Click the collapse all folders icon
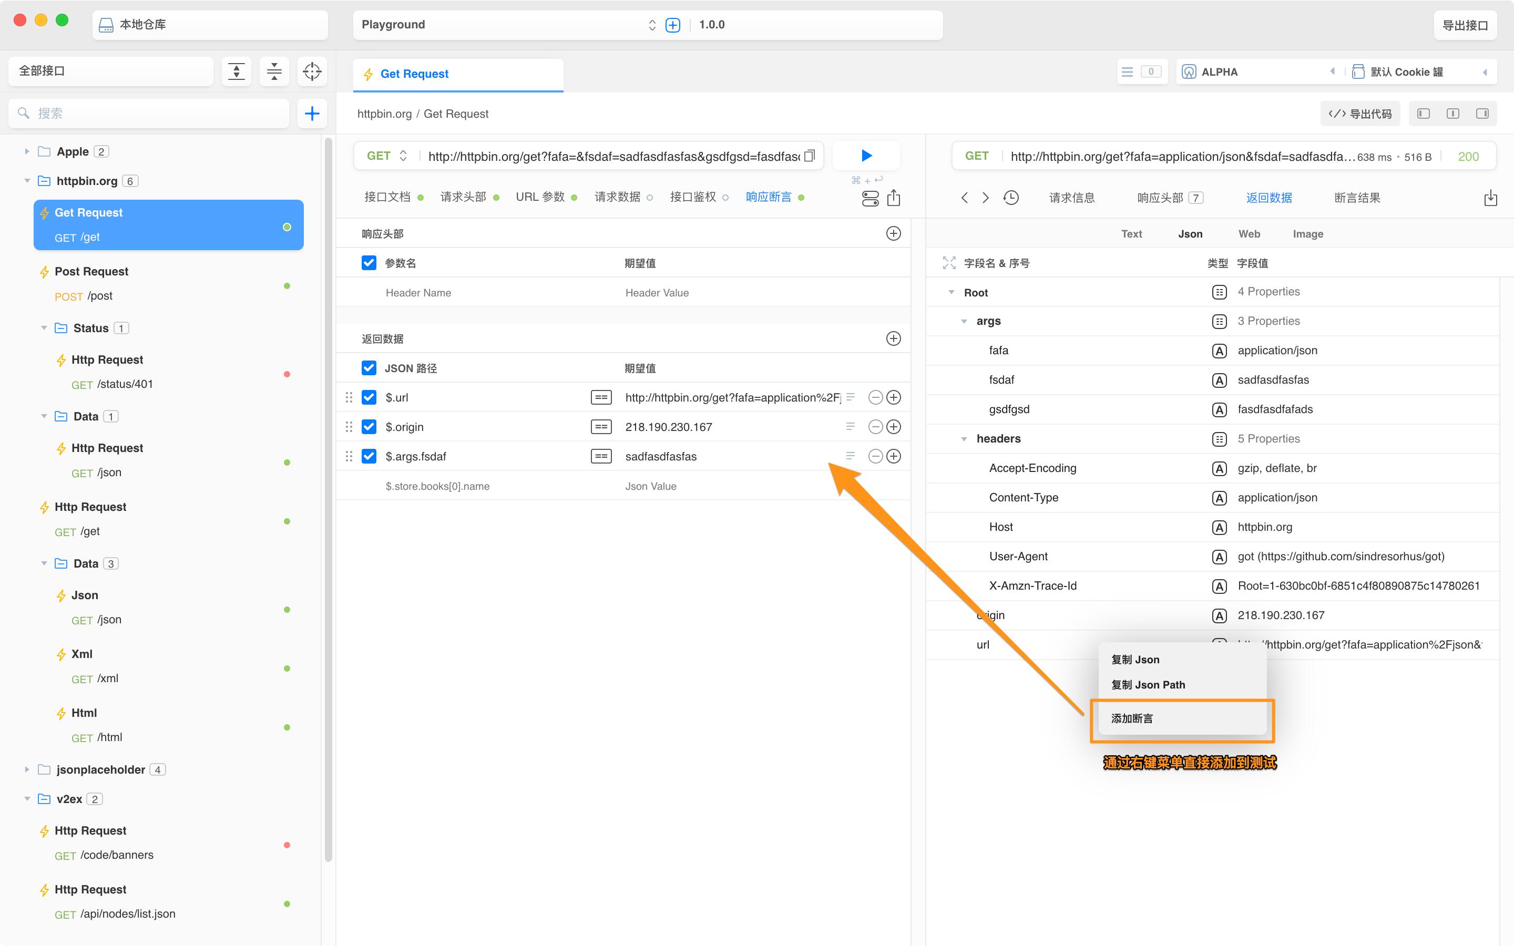 coord(274,71)
